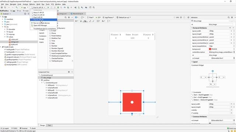
Task: Click the Infer Constraints wand icon
Action: (x=93, y=21)
